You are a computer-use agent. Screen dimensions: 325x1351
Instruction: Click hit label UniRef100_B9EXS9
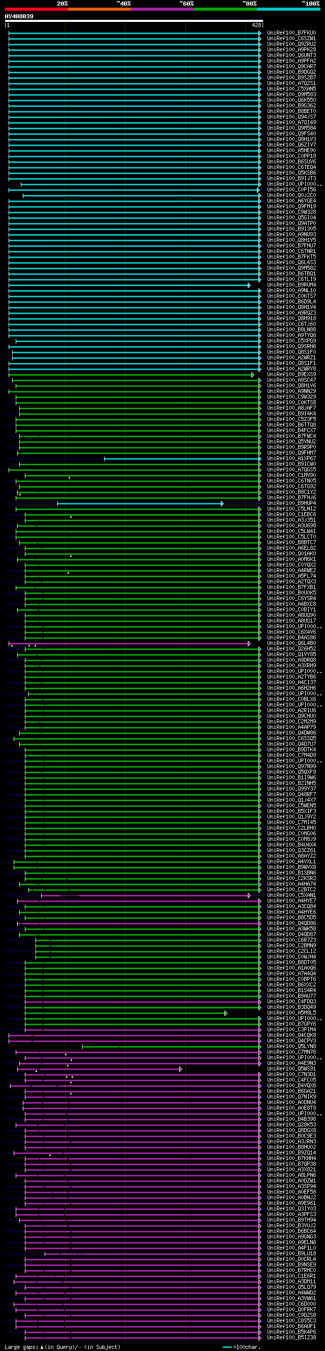[291, 375]
